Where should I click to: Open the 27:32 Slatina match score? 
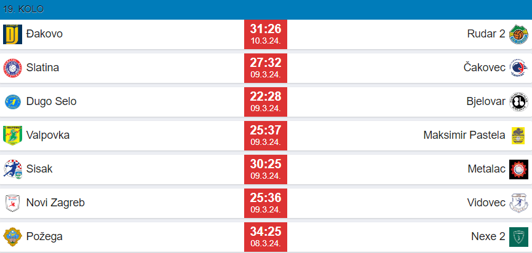[x=266, y=68]
